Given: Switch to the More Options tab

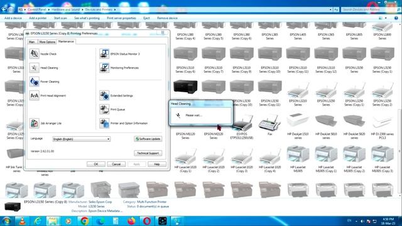Looking at the screenshot, I should pos(47,42).
